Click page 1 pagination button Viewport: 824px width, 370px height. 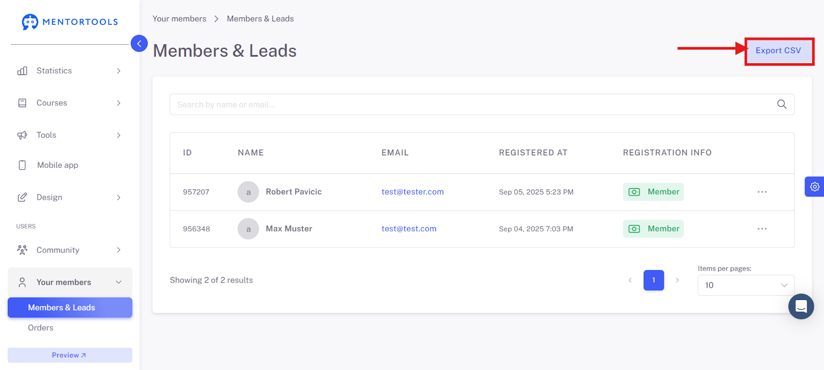(x=654, y=280)
